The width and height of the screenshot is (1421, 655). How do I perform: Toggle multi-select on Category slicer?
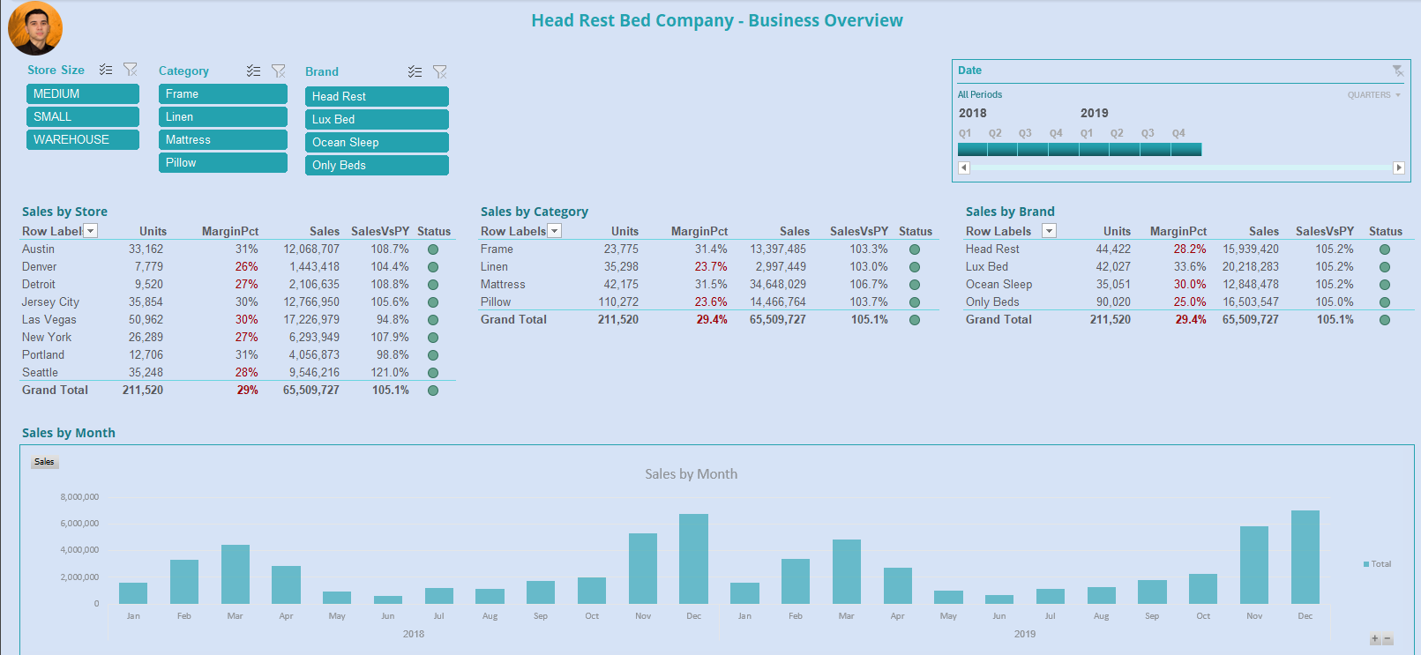point(253,71)
